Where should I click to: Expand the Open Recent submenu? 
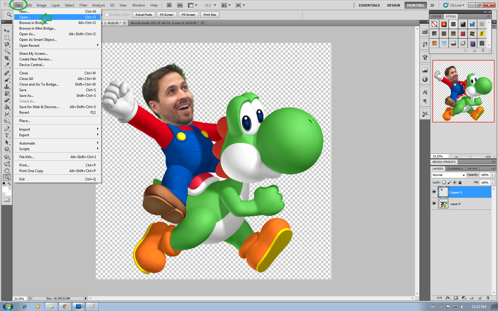pyautogui.click(x=58, y=45)
